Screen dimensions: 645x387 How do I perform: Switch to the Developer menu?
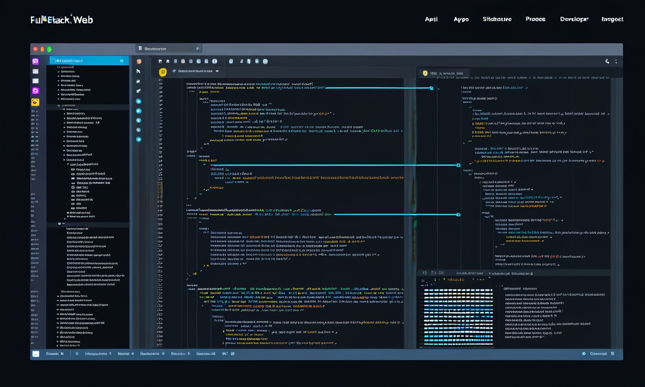pyautogui.click(x=574, y=19)
